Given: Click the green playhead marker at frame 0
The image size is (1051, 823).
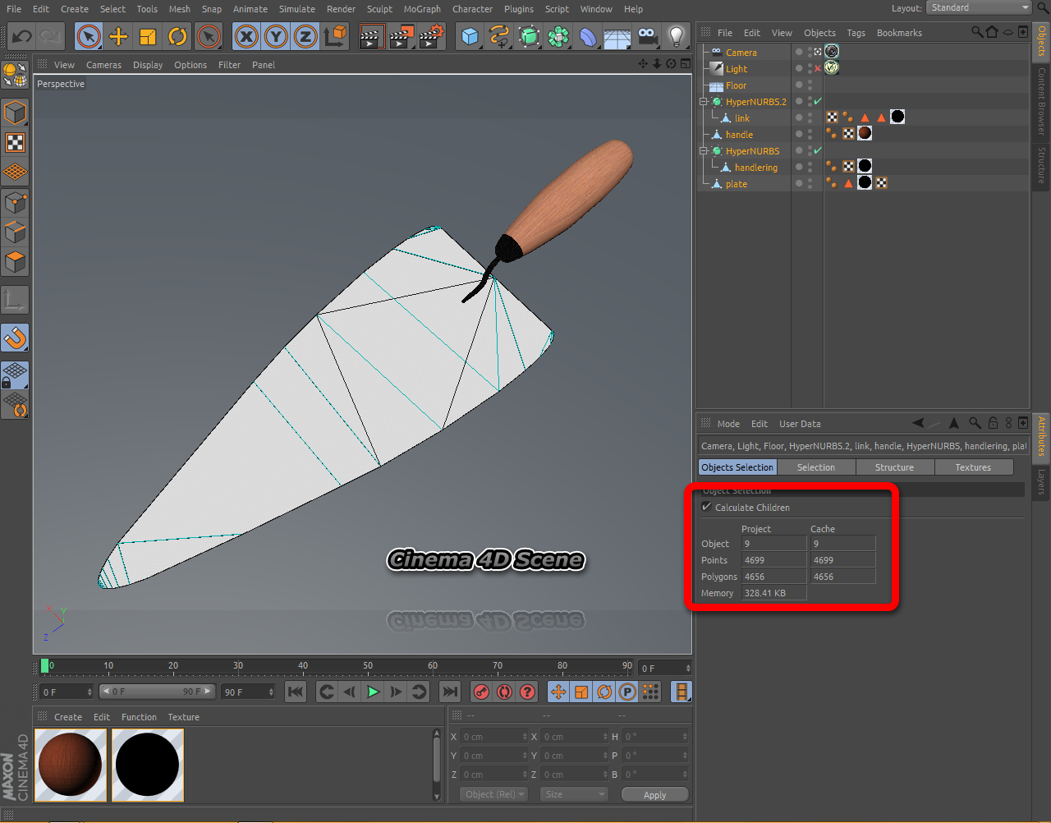Looking at the screenshot, I should tap(44, 665).
